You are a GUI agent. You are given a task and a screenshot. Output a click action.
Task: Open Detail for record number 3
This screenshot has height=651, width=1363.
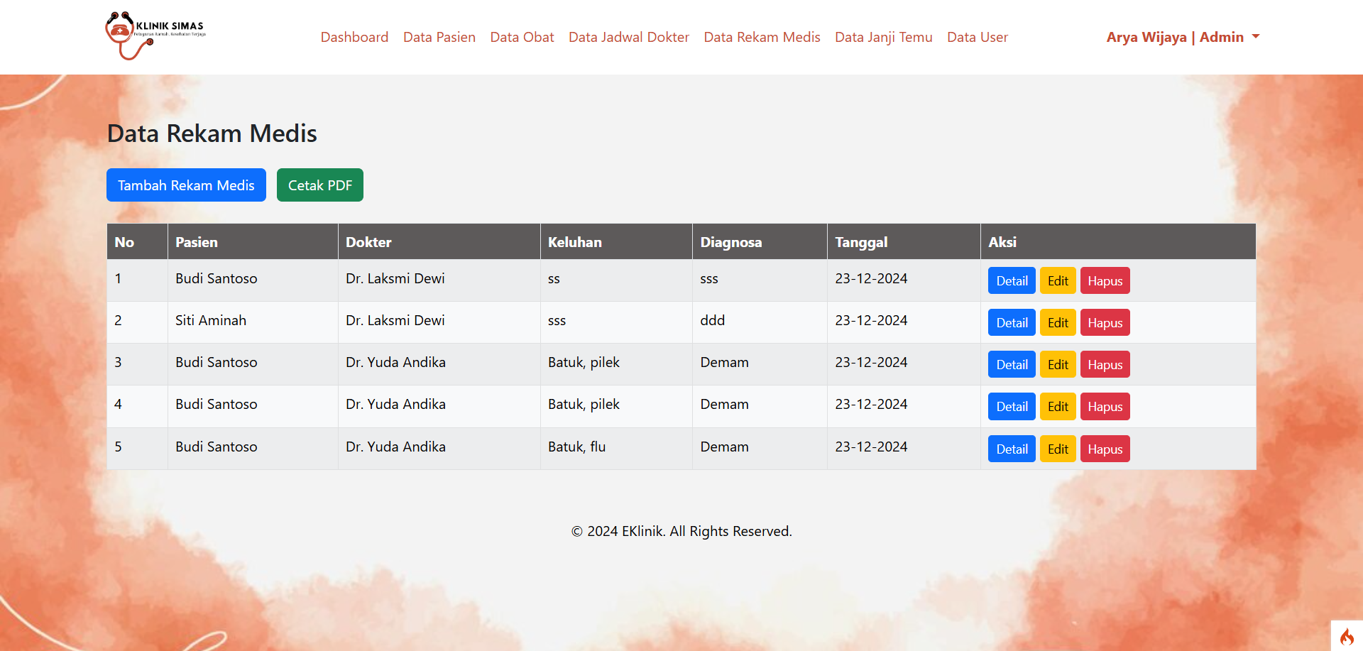pyautogui.click(x=1012, y=364)
